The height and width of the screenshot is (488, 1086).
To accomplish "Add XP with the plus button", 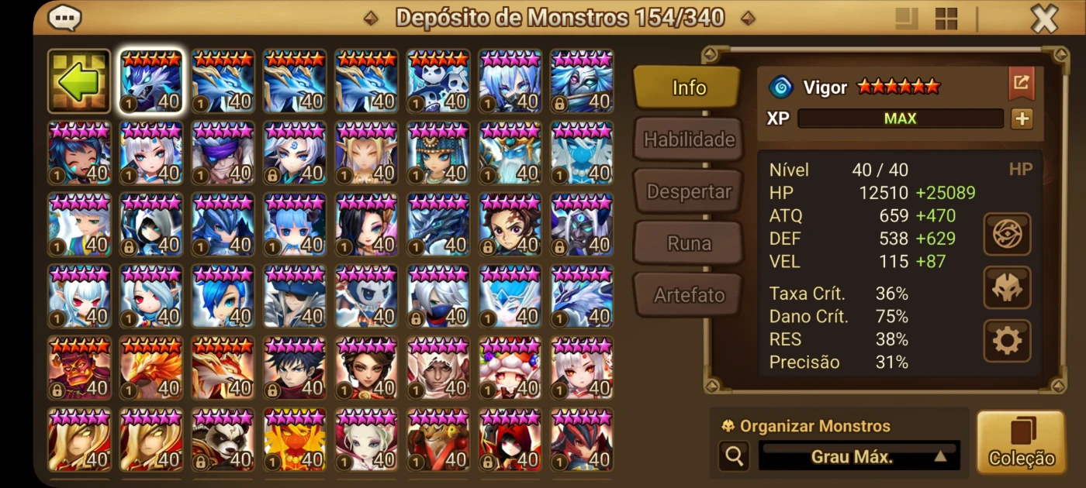I will click(1022, 119).
